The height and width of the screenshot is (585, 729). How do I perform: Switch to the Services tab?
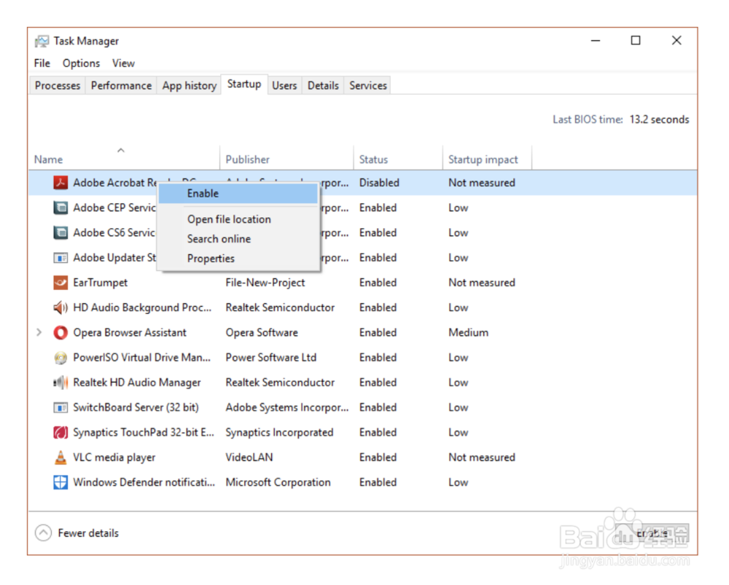pyautogui.click(x=368, y=85)
